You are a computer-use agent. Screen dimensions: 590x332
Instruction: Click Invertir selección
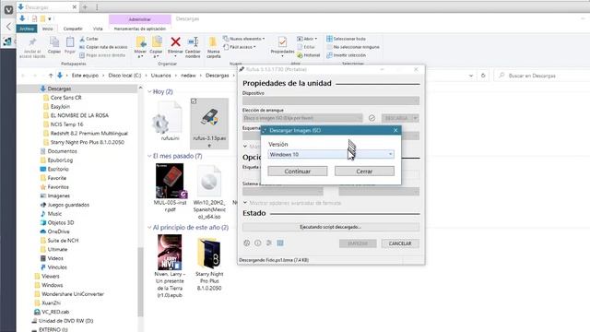(347, 55)
